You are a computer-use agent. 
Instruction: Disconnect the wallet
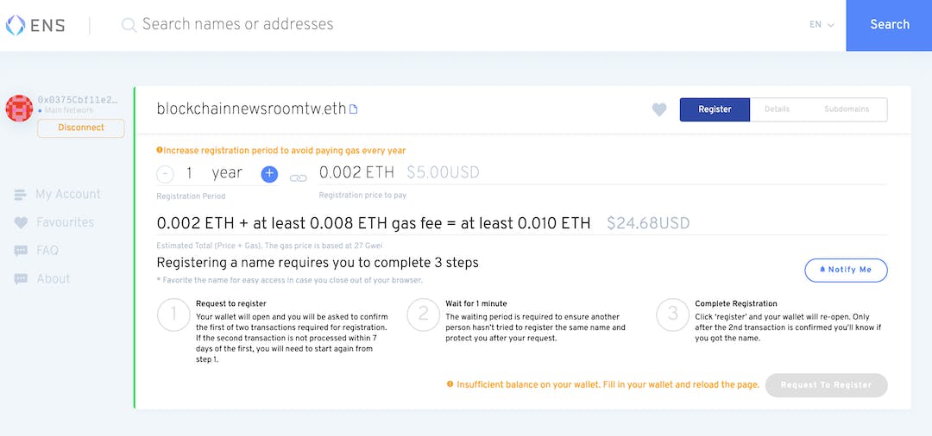pyautogui.click(x=80, y=128)
